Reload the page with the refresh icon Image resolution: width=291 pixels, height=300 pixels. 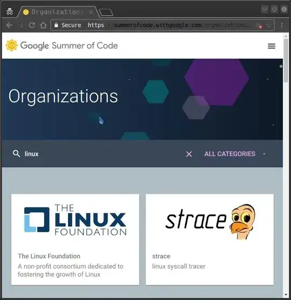tap(32, 25)
